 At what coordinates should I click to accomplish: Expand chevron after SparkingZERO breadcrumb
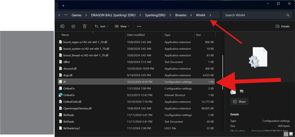click(170, 15)
